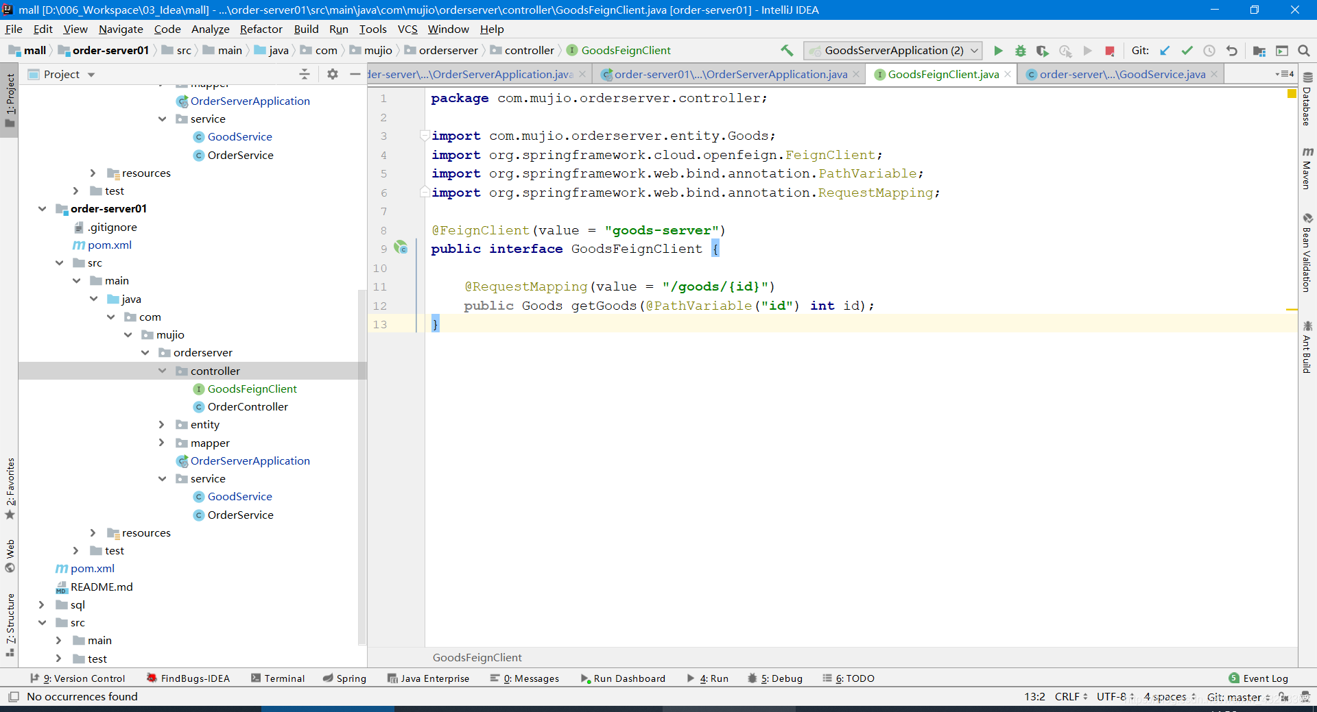Change file encoding UTF-8 selector
The height and width of the screenshot is (712, 1317).
point(1115,697)
